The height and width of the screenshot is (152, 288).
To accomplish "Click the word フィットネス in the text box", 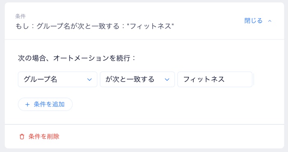I will 204,79.
